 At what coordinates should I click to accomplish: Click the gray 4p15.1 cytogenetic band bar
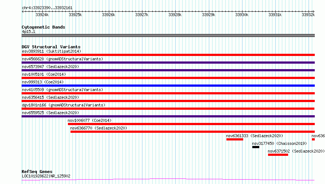coord(168,35)
